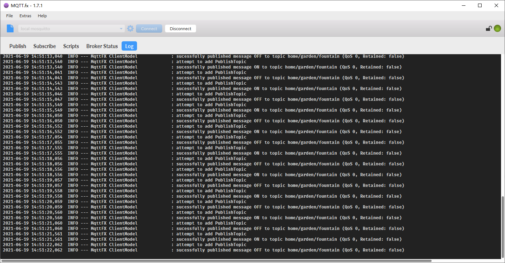Screen dimensions: 505x263
Task: Go to the Scripts tab
Action: click(71, 46)
